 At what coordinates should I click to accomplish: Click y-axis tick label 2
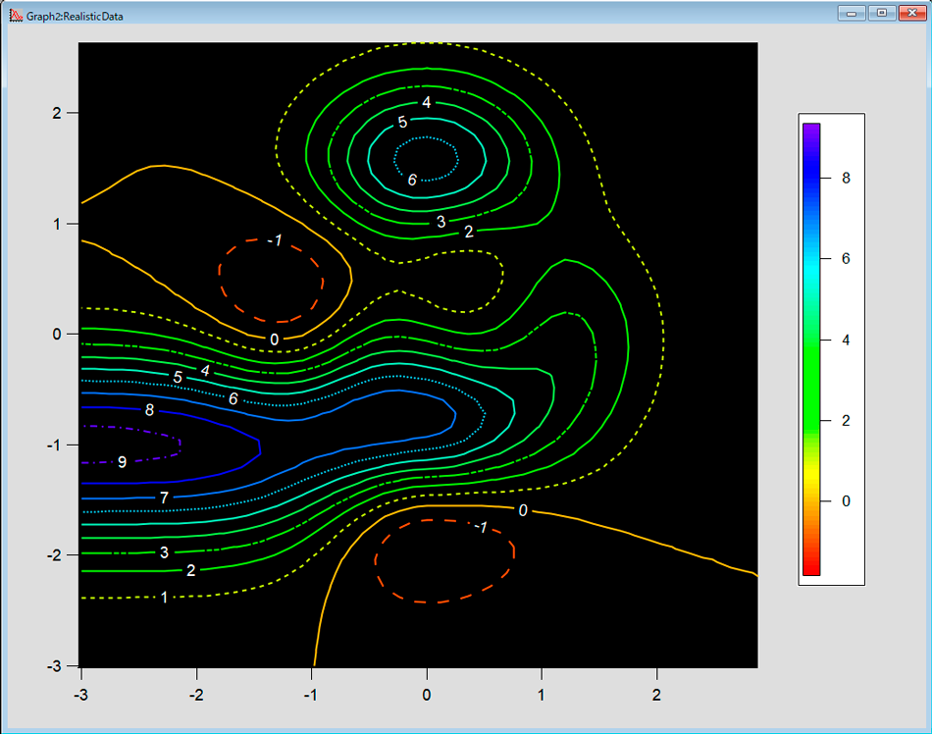tap(57, 113)
